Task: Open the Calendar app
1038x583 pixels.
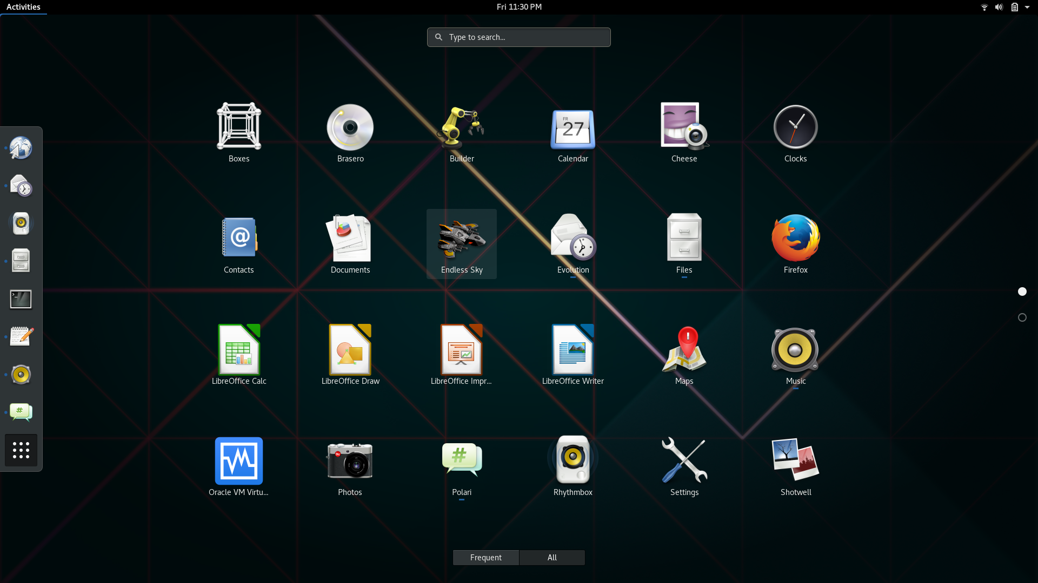Action: click(x=573, y=133)
